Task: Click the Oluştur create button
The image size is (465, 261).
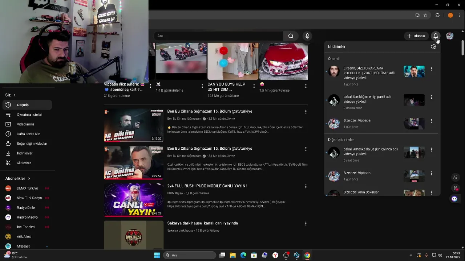Action: click(416, 36)
